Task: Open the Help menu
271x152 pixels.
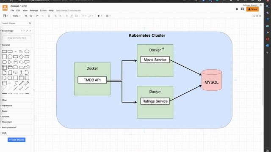Action: (51, 10)
